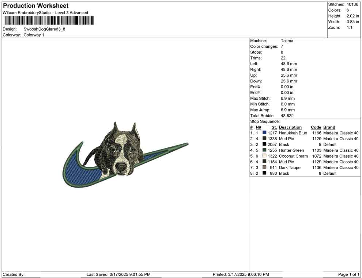Click the Color changes label

coord(264,46)
